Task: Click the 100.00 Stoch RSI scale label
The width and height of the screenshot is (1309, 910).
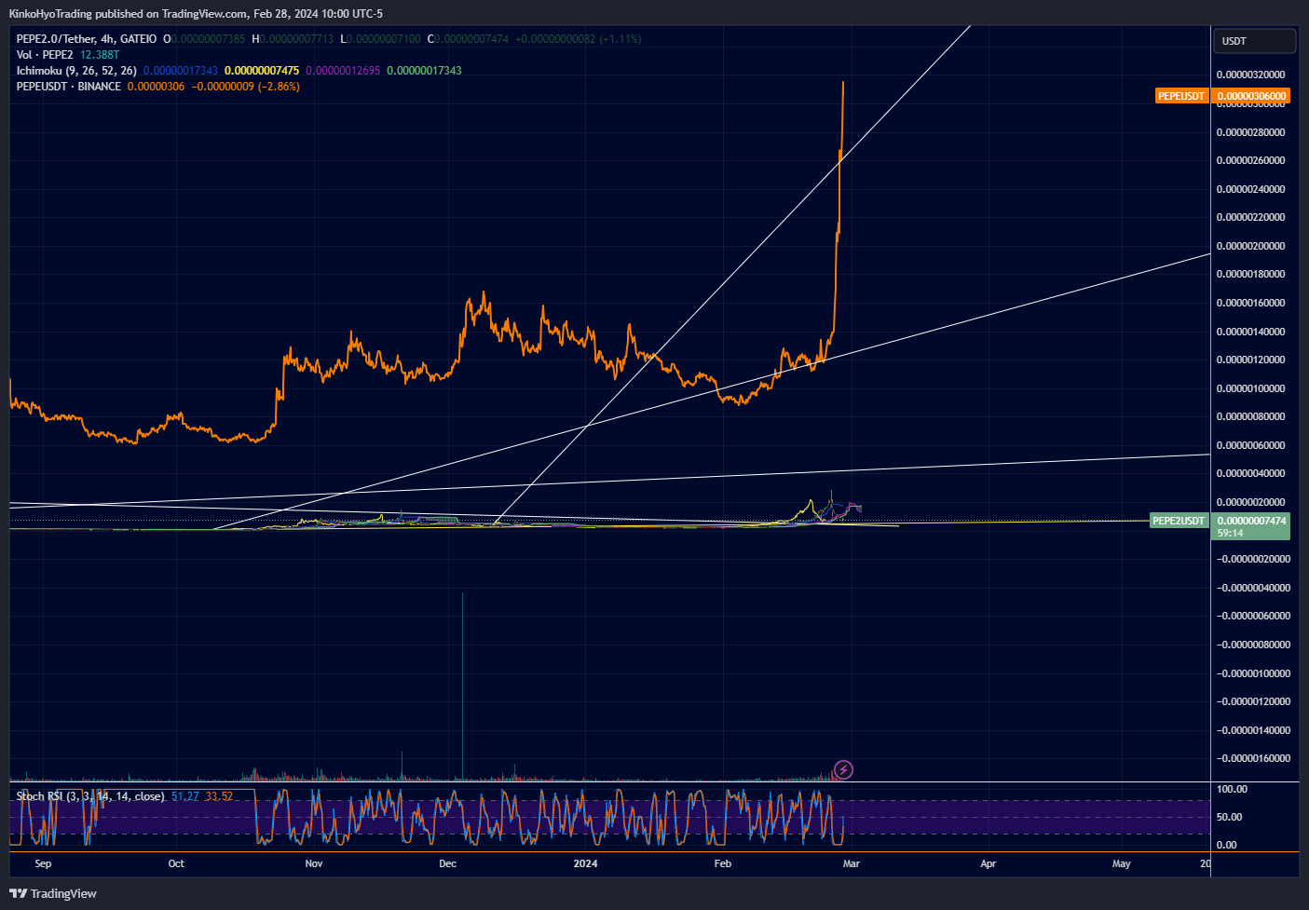Action: 1232,789
